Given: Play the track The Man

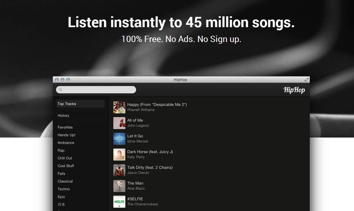Looking at the screenshot, I should click(x=135, y=183).
